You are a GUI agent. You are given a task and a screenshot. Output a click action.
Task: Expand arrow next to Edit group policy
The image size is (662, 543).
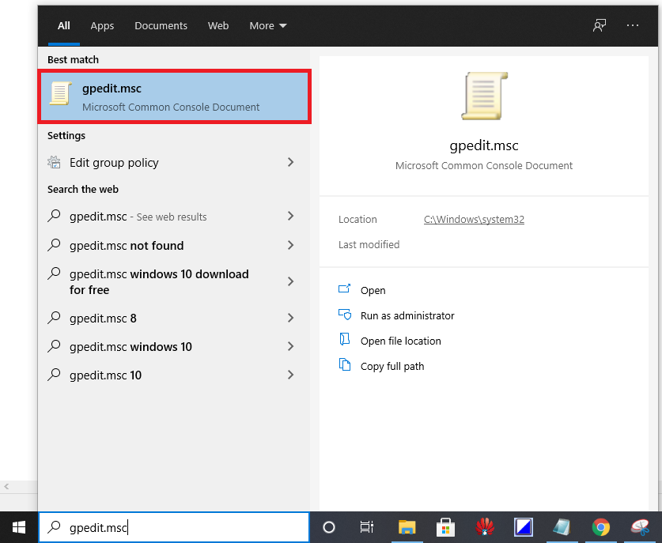tap(290, 163)
